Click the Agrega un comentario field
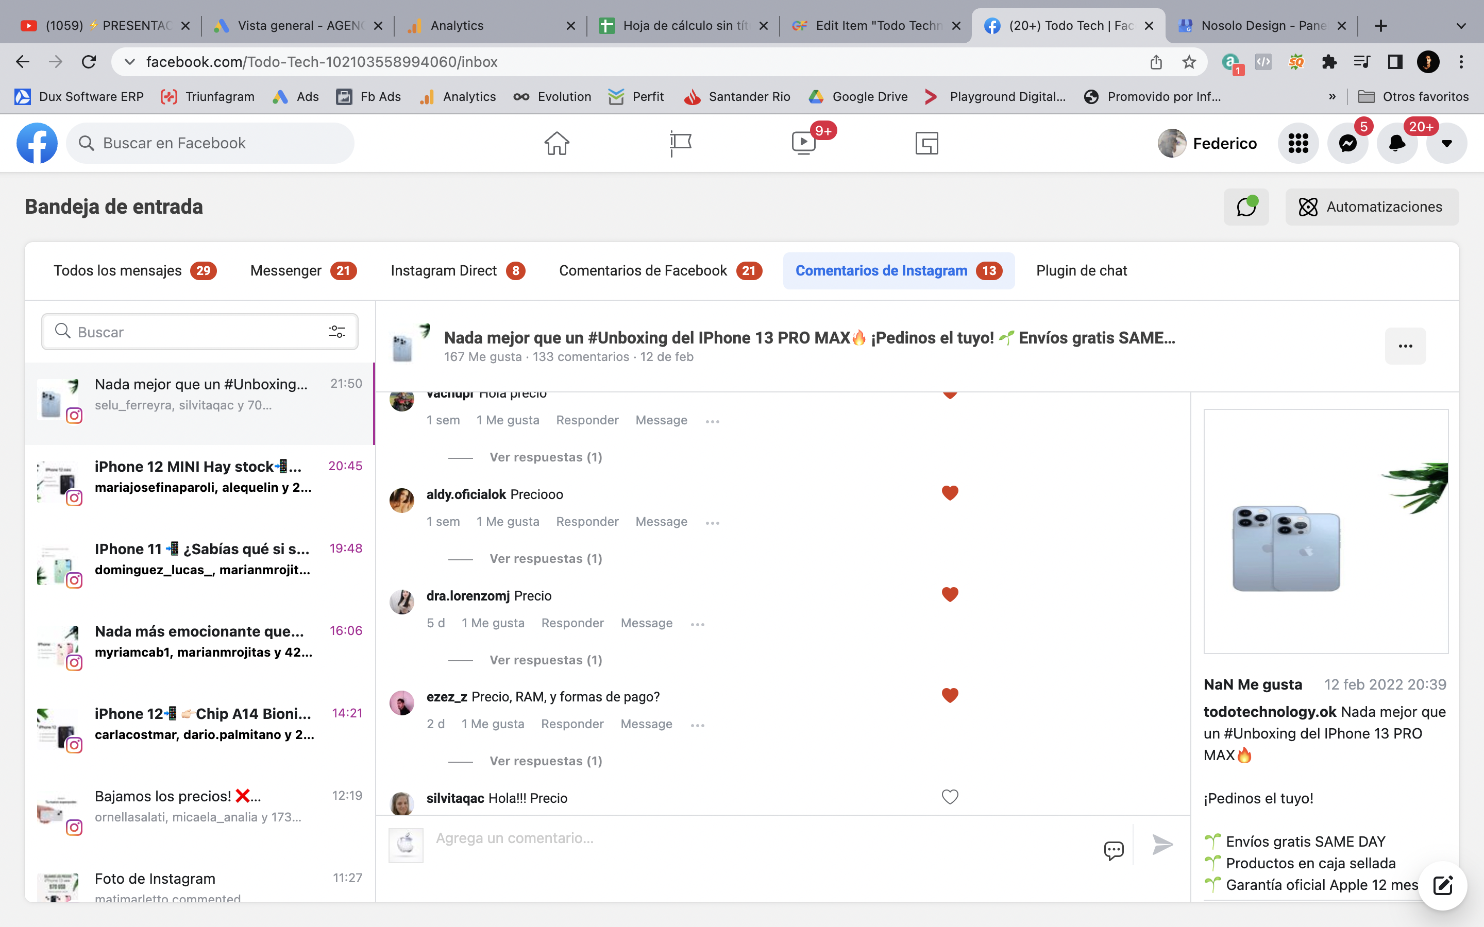The width and height of the screenshot is (1484, 927). click(x=761, y=838)
